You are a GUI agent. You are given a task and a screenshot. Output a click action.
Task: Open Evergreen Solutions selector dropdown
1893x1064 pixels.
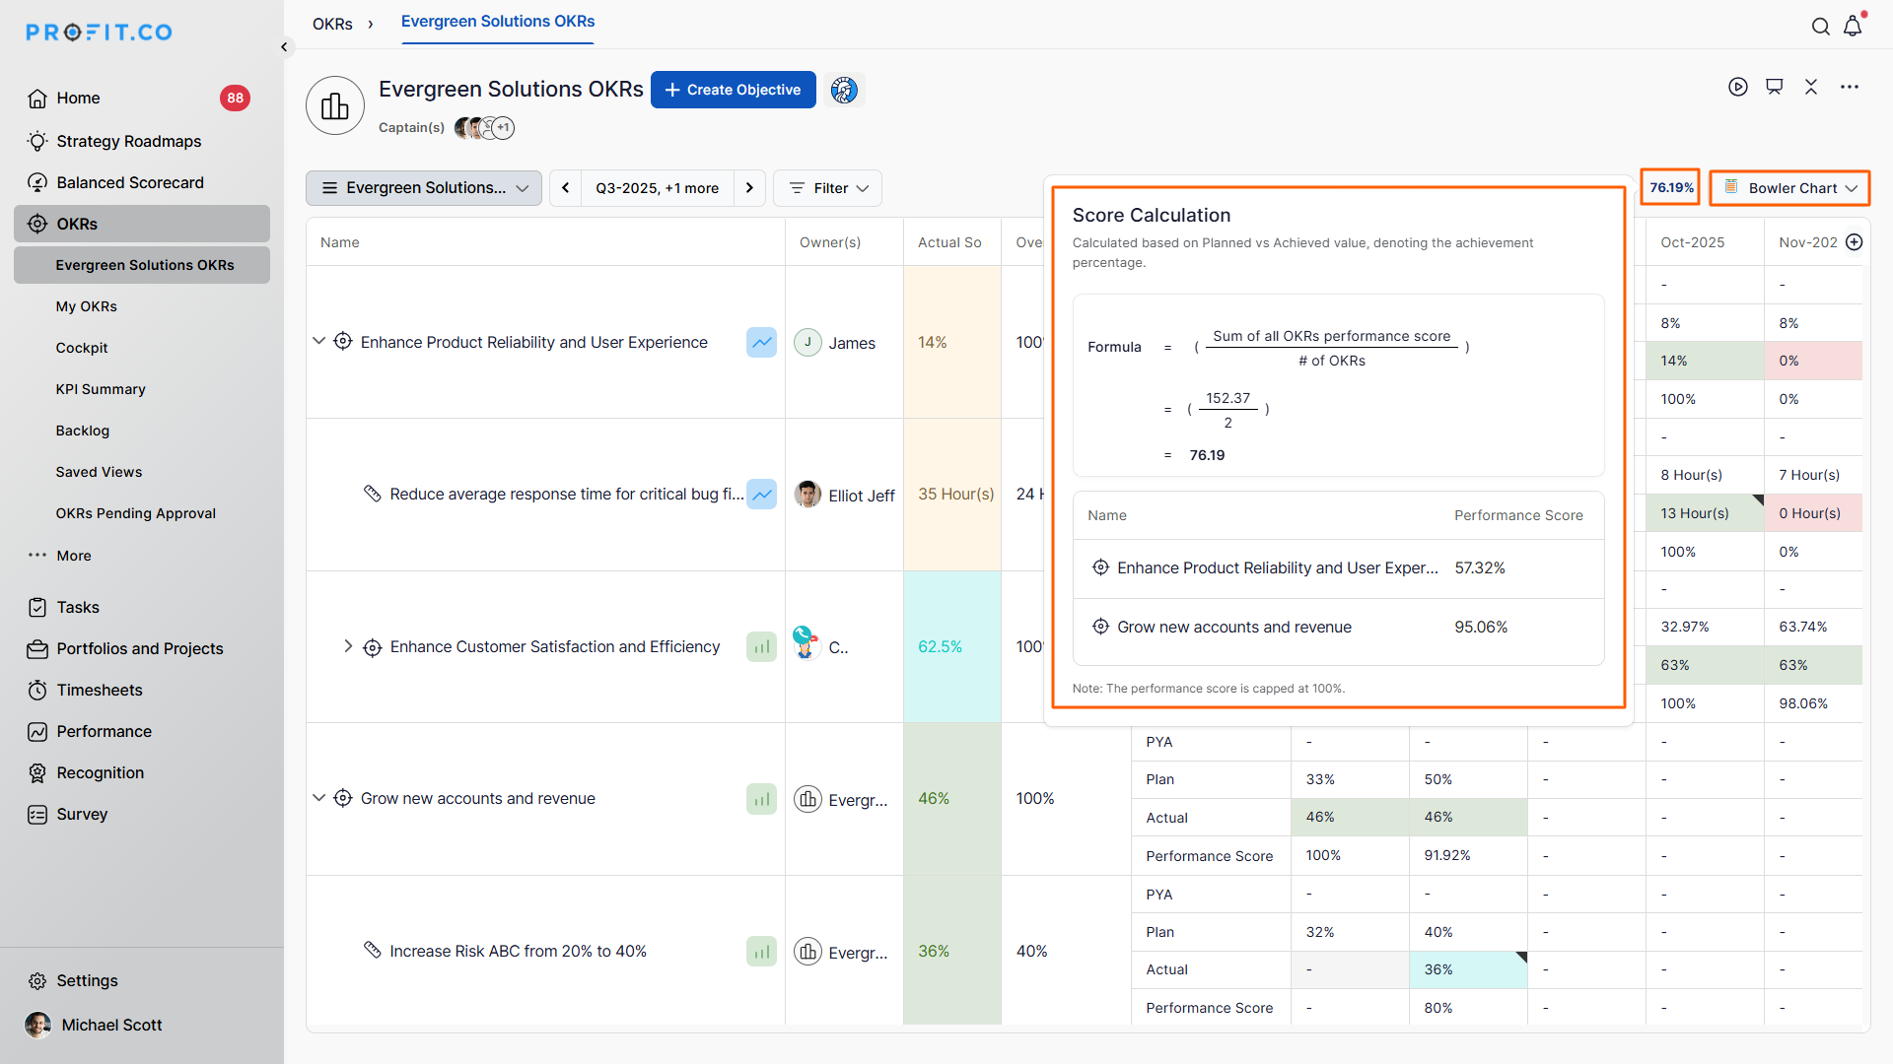pos(424,188)
